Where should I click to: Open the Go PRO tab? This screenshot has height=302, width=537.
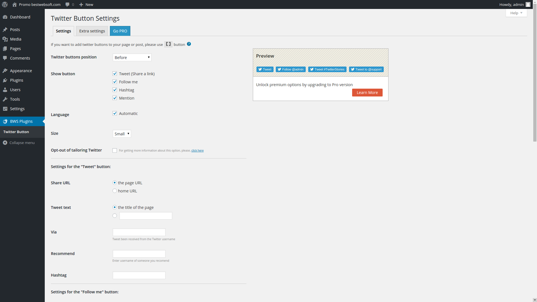(x=120, y=31)
